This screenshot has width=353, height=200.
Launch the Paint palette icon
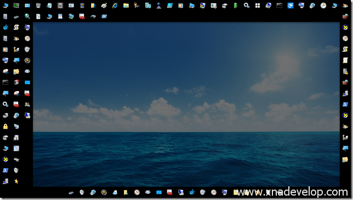pyautogui.click(x=104, y=5)
